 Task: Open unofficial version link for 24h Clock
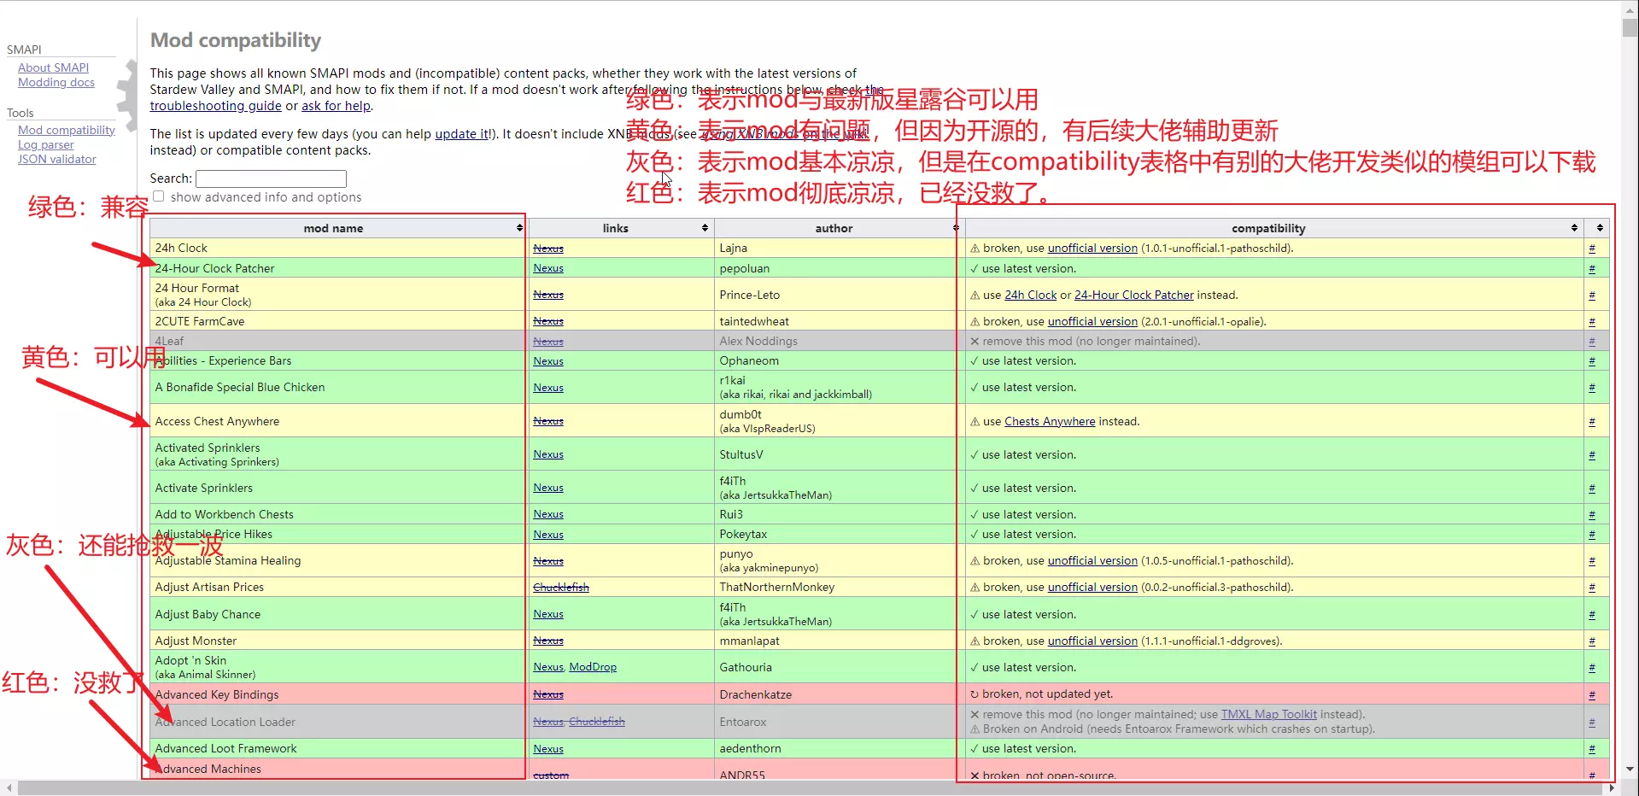pos(1092,249)
